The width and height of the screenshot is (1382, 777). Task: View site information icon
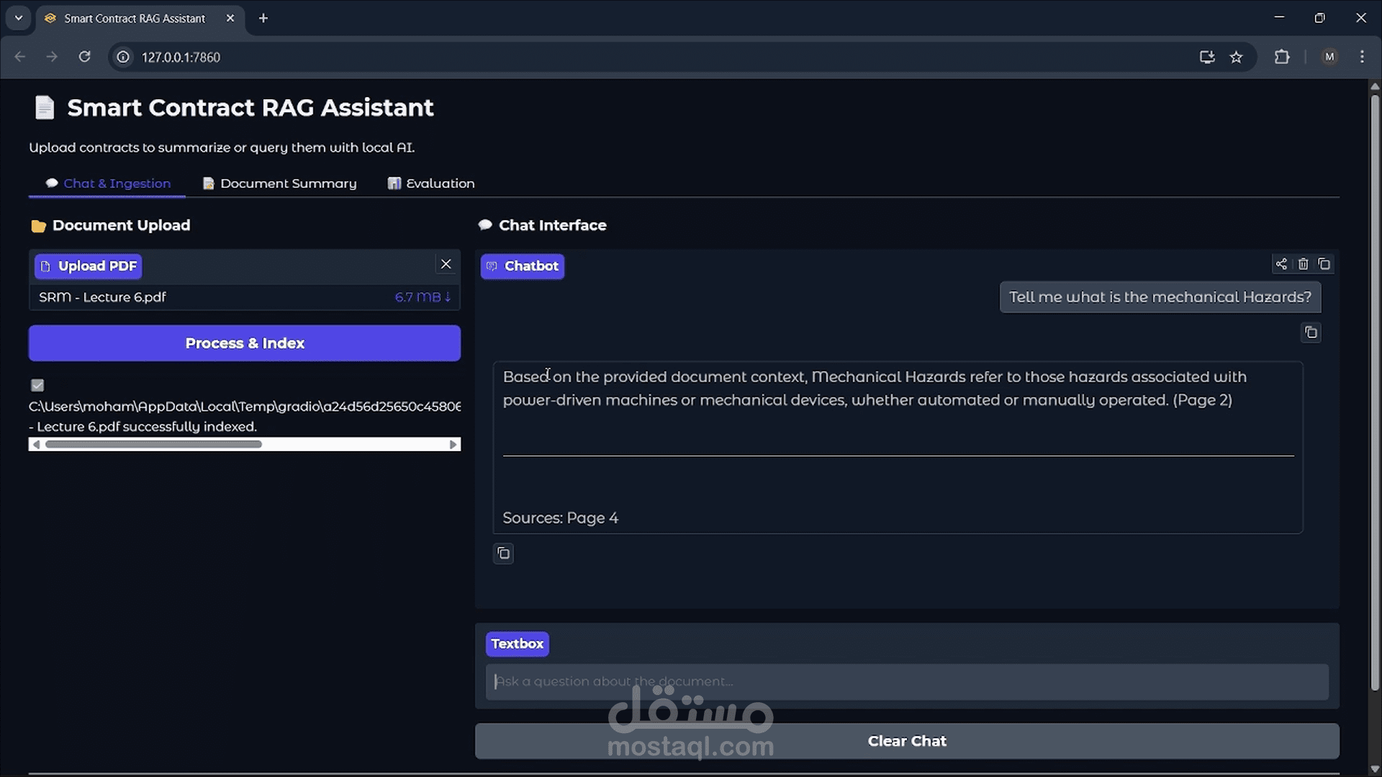click(x=123, y=57)
